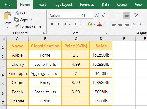Select column A header

(x=17, y=39)
